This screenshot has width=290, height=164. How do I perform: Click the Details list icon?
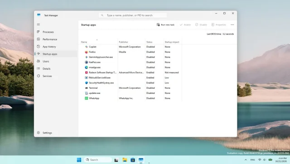pyautogui.click(x=38, y=68)
